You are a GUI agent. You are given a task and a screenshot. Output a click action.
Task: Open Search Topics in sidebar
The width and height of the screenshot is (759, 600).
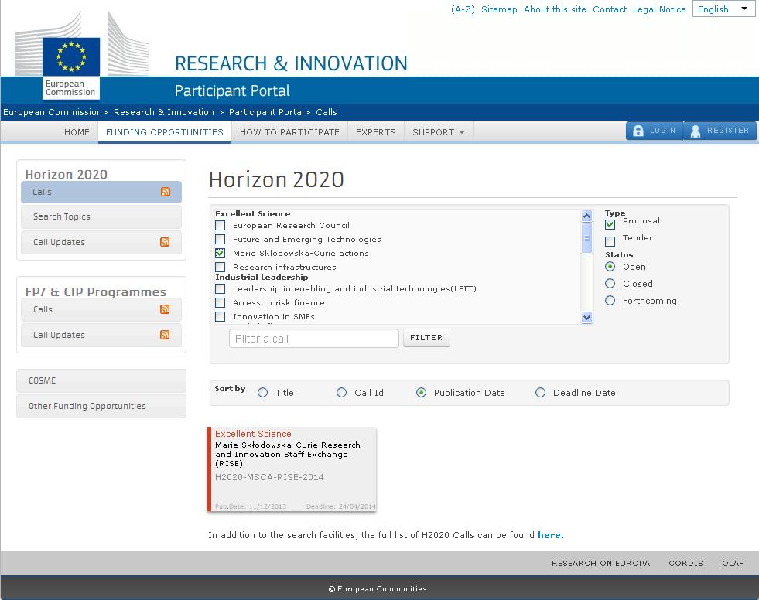coord(101,216)
